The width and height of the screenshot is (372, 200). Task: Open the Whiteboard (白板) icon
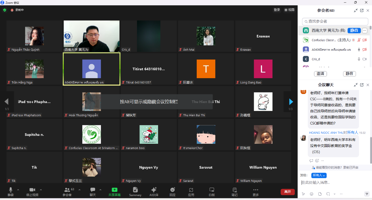[212, 190]
